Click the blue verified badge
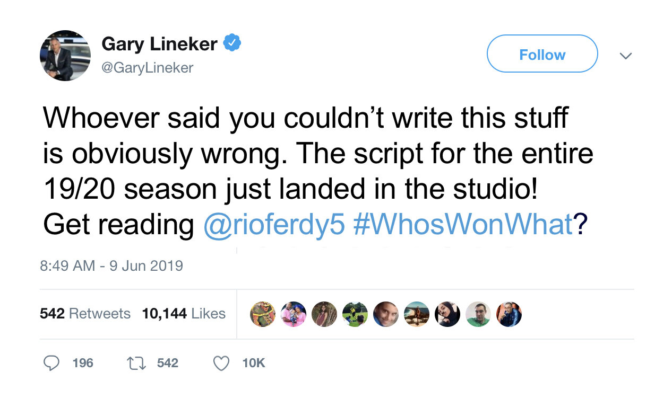 (x=232, y=43)
